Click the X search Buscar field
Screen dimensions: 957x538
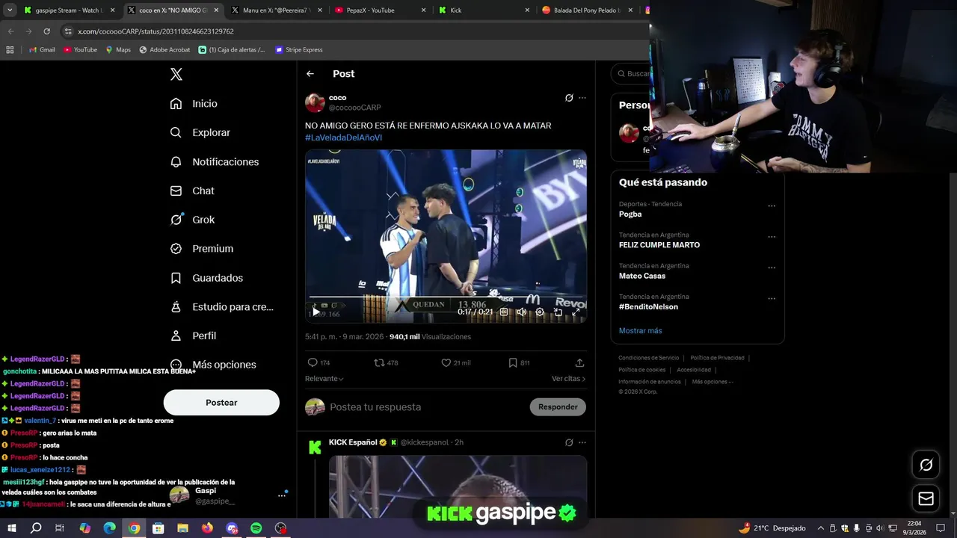633,74
